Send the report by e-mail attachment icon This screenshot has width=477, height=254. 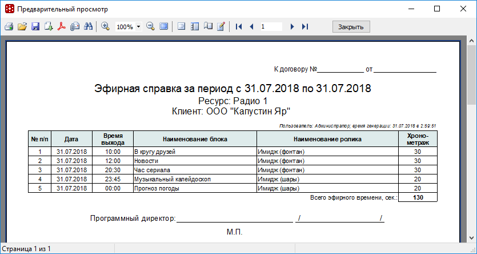coord(75,26)
